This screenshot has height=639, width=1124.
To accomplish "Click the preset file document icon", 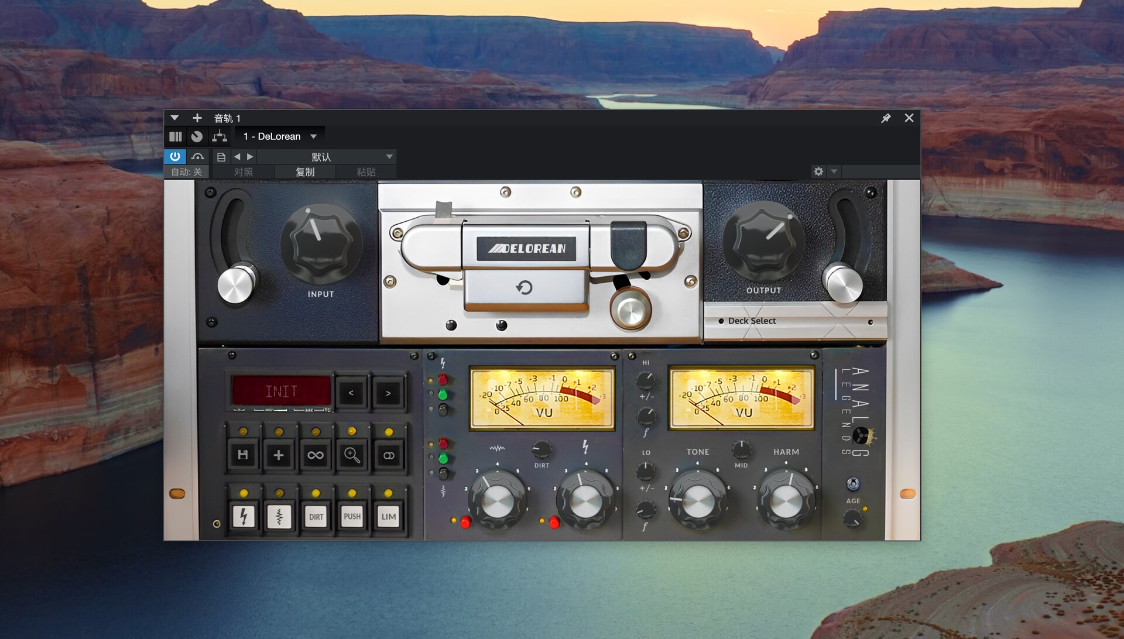I will click(221, 157).
